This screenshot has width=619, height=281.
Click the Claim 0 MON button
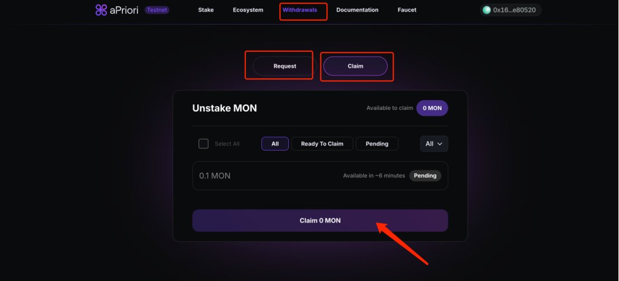[x=320, y=220]
